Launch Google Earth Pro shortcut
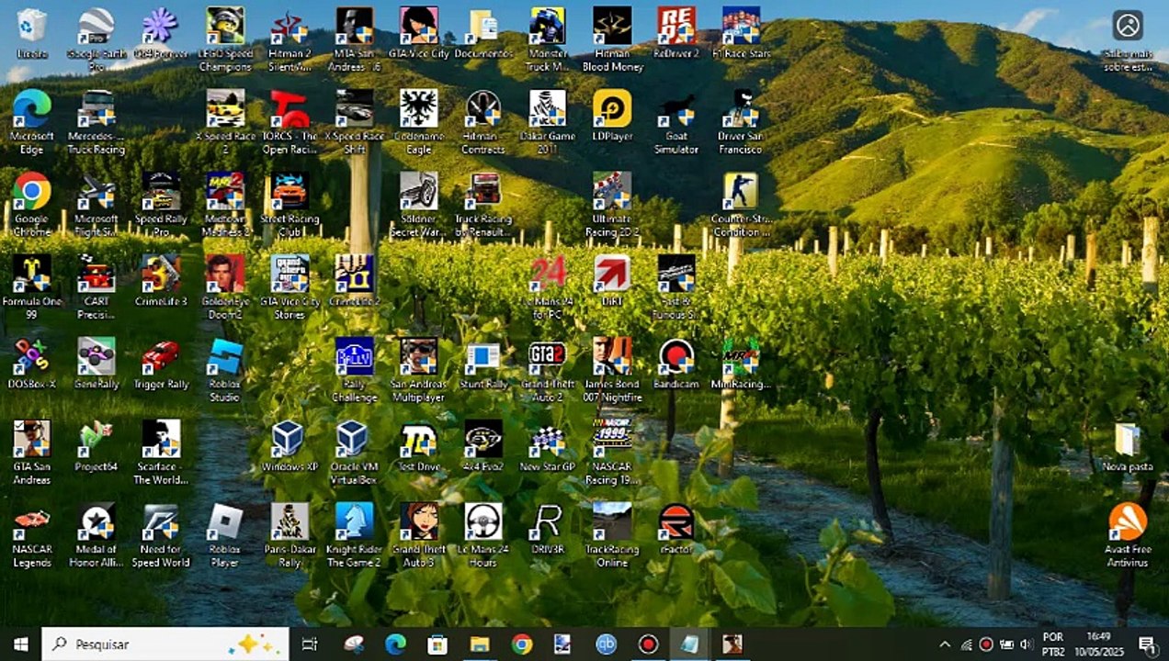The width and height of the screenshot is (1169, 661). point(96,39)
